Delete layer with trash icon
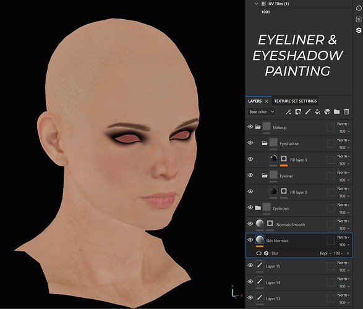Screen dimensions: 363x309 pos(346,112)
